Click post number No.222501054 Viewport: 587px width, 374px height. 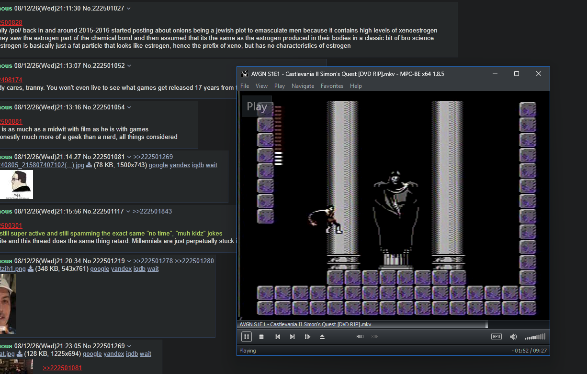click(x=104, y=107)
